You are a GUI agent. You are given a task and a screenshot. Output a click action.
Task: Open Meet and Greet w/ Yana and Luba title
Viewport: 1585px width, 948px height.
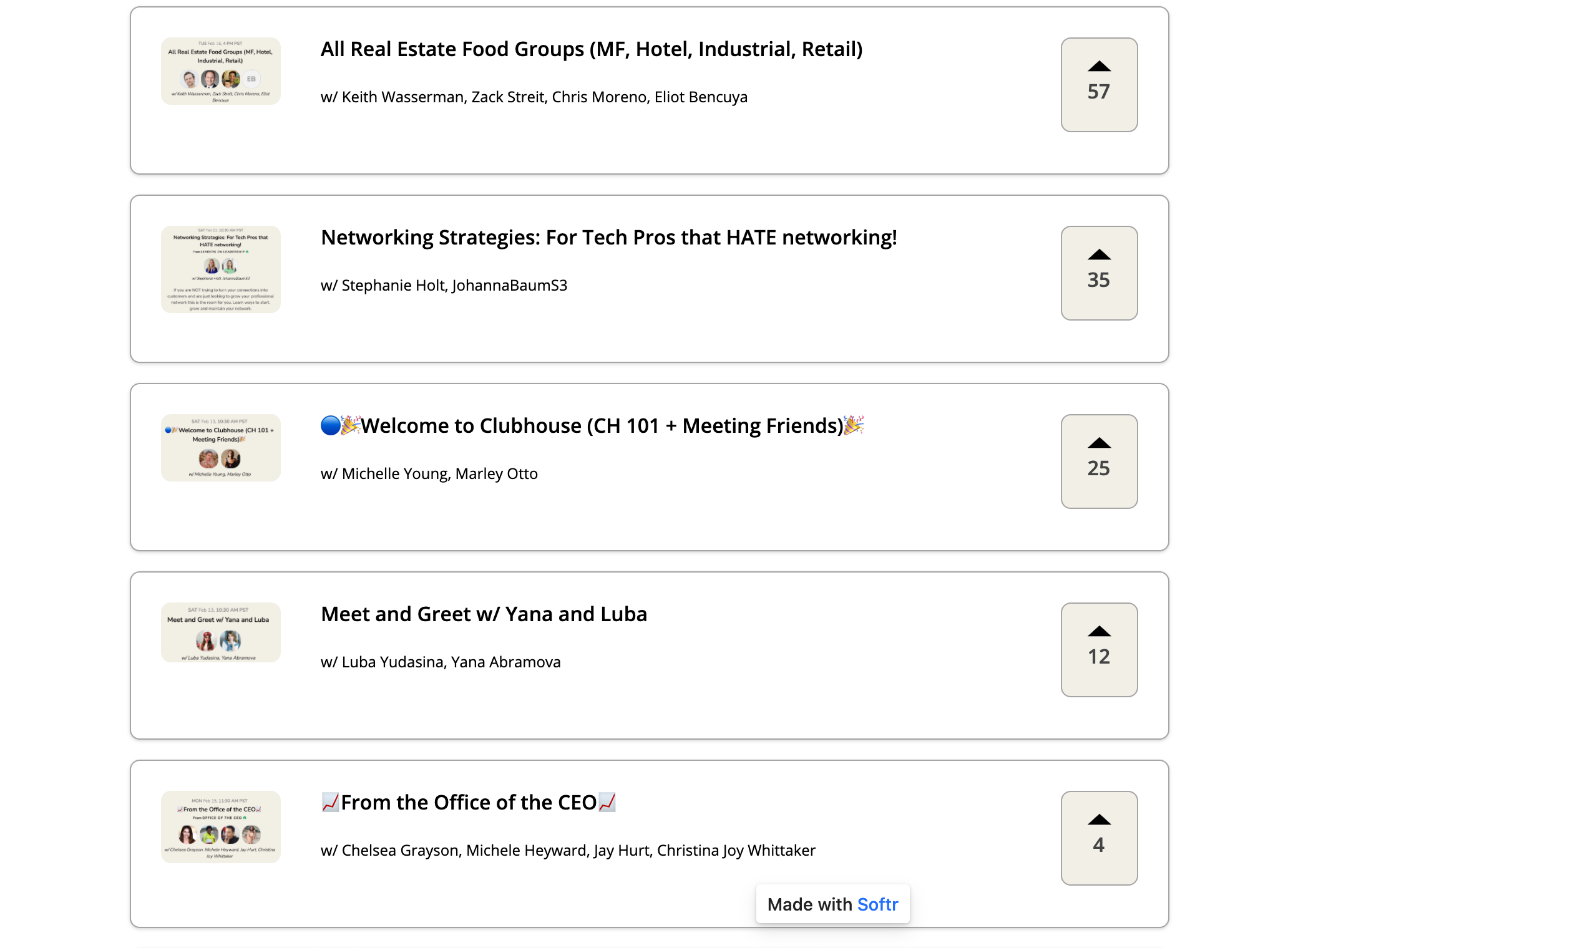pos(484,614)
